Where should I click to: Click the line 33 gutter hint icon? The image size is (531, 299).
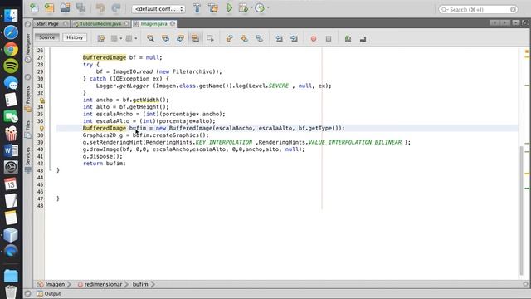[x=41, y=100]
